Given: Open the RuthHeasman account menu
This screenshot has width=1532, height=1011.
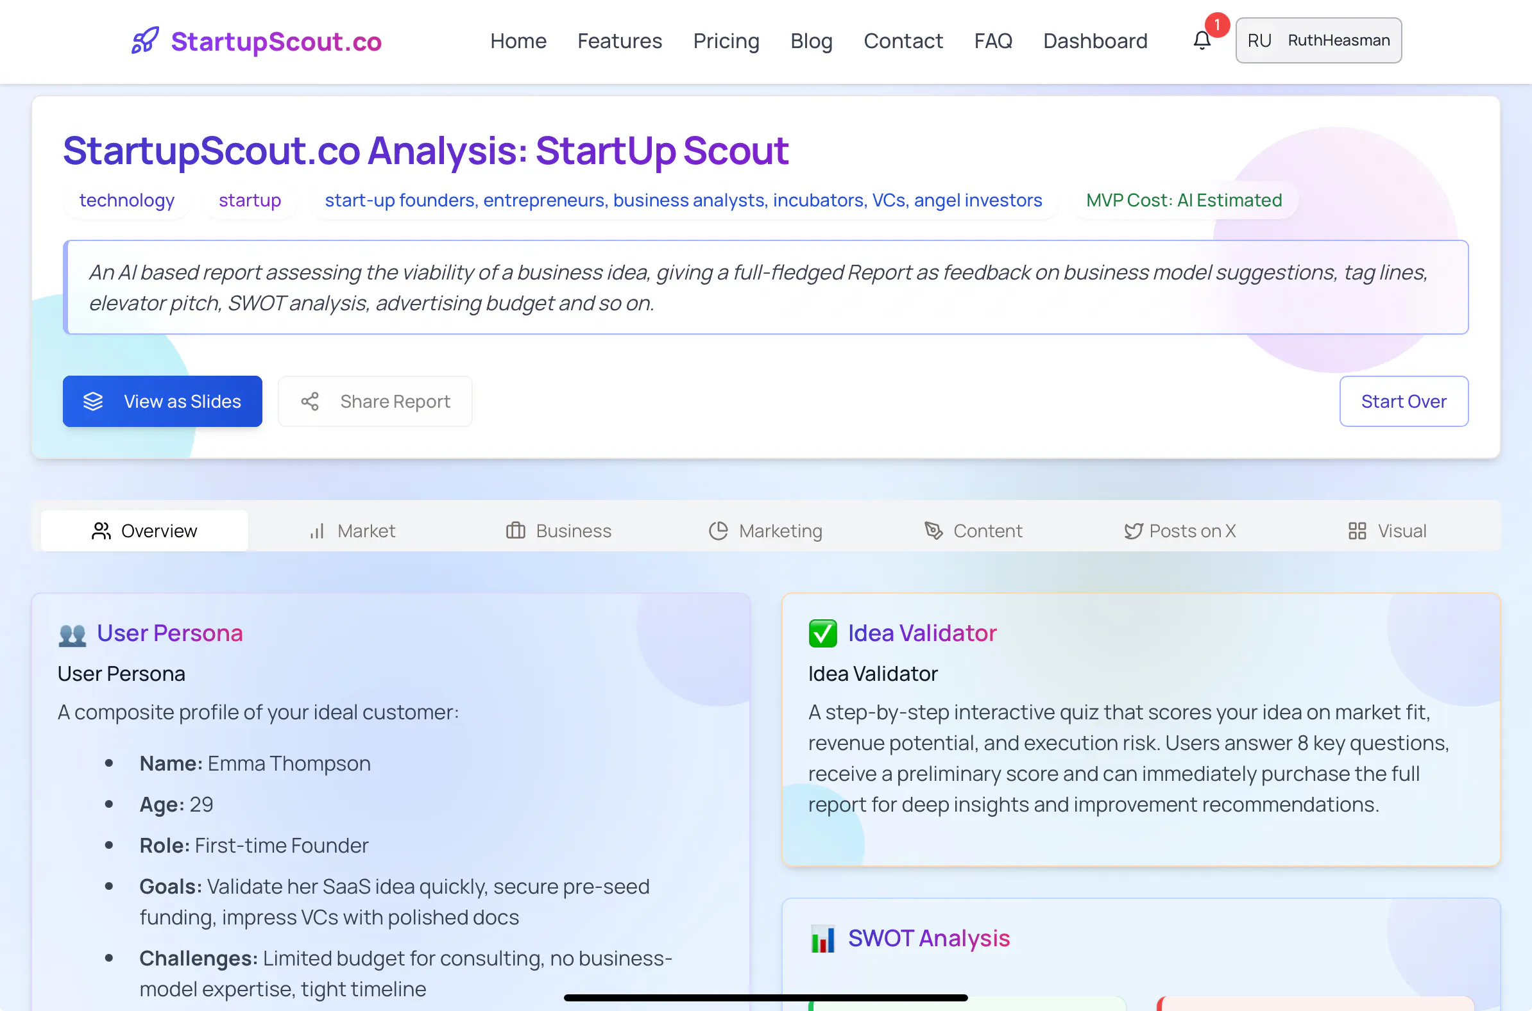Looking at the screenshot, I should 1318,40.
